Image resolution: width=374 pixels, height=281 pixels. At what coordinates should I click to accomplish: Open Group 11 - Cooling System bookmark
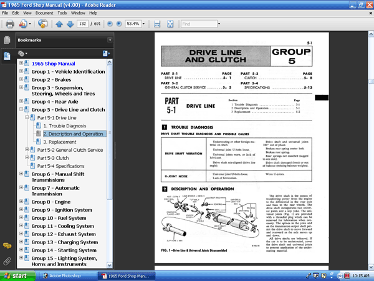click(63, 226)
